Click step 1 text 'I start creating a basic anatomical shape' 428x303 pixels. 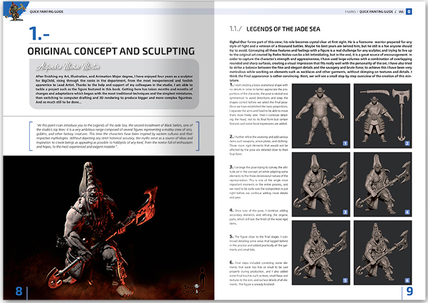pos(259,104)
